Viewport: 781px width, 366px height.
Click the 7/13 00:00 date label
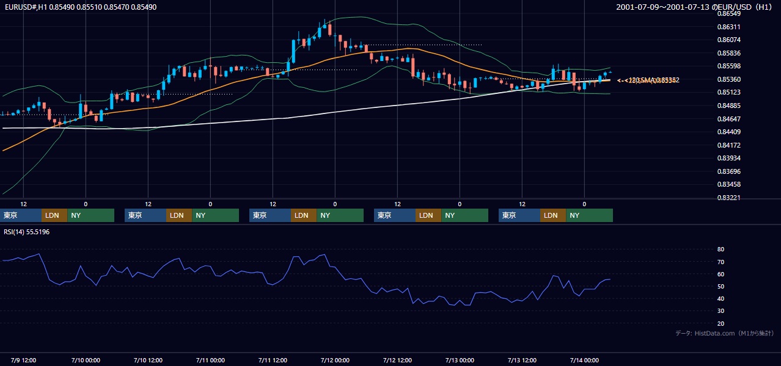pos(460,360)
